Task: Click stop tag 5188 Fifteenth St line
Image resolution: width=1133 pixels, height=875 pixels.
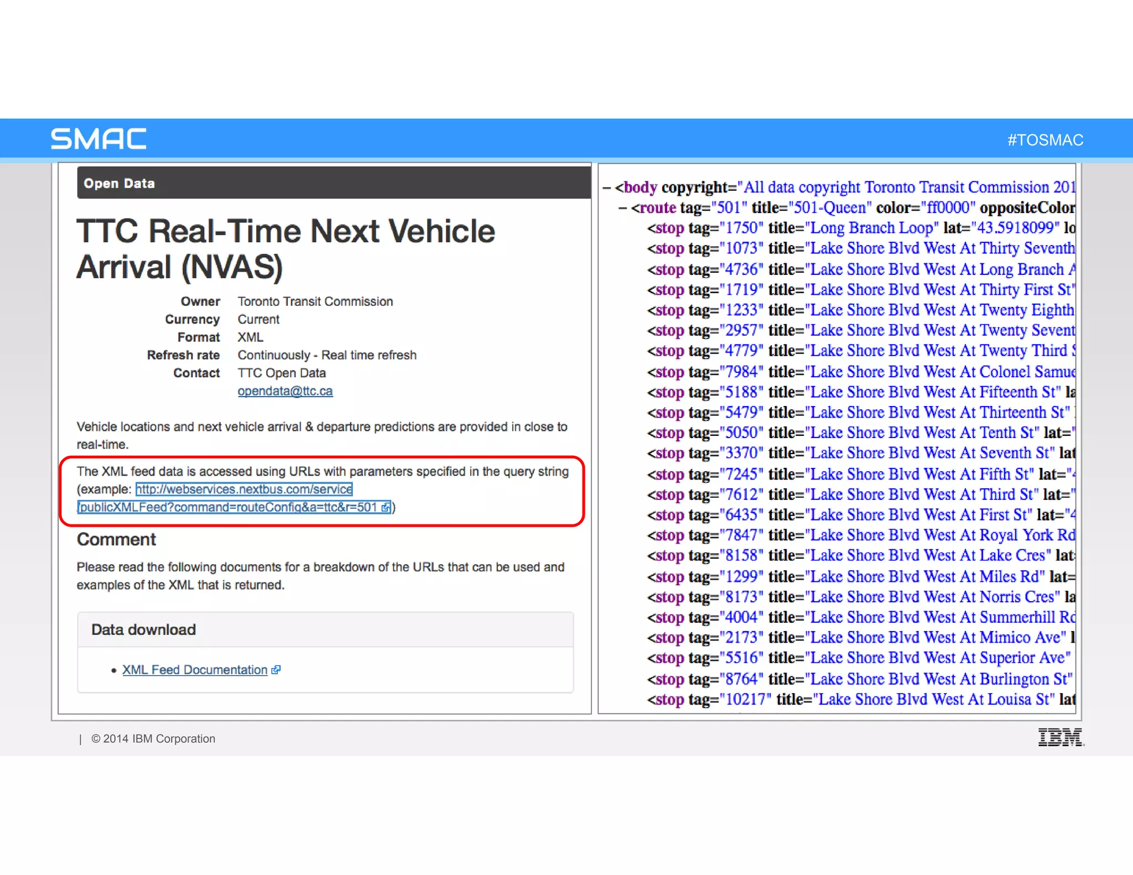Action: pyautogui.click(x=860, y=392)
